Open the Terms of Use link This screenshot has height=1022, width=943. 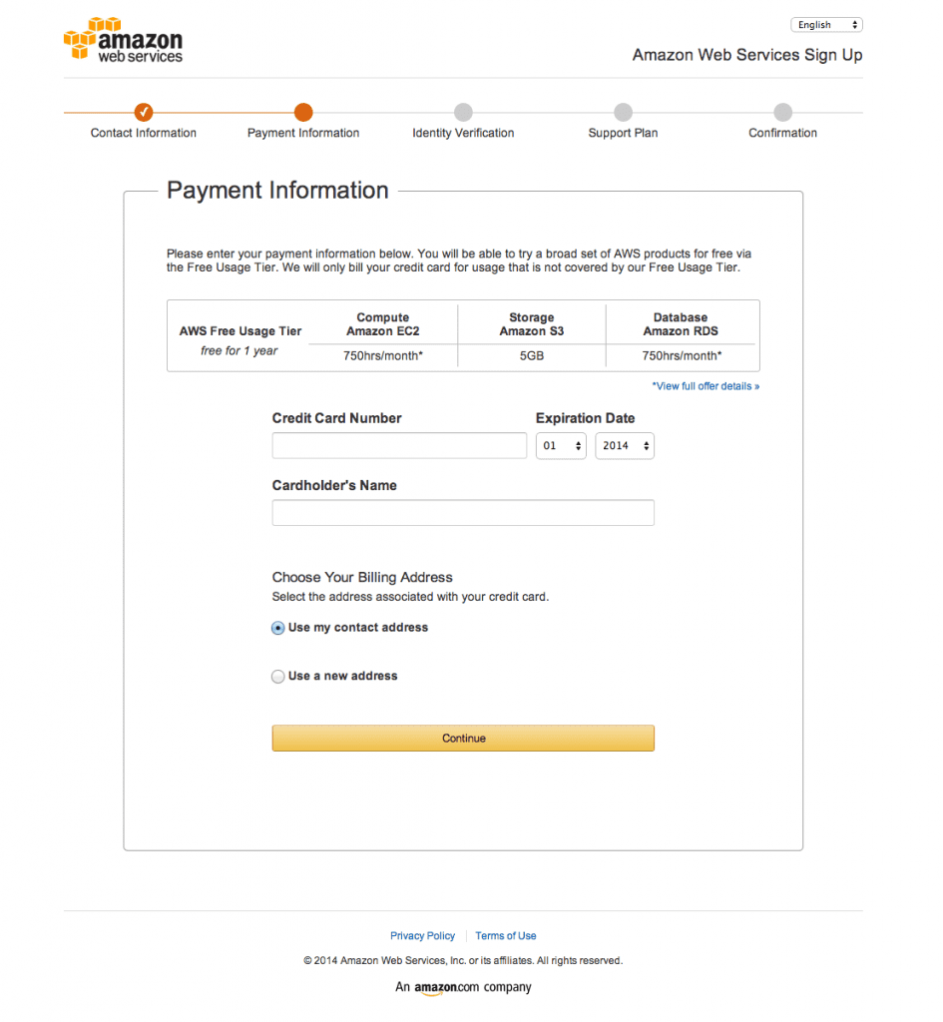[505, 935]
